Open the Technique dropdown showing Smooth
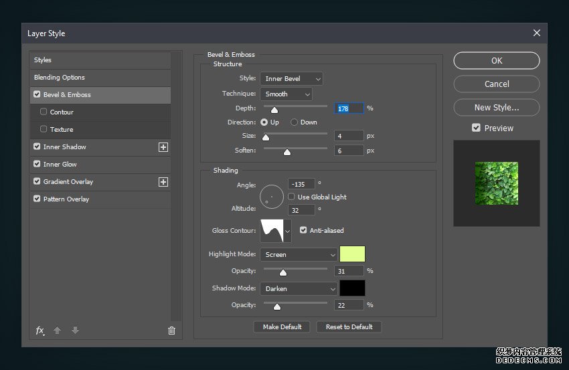569x370 pixels. click(x=286, y=94)
